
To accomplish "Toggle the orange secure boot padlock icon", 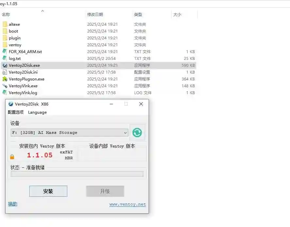I will coord(12,156).
